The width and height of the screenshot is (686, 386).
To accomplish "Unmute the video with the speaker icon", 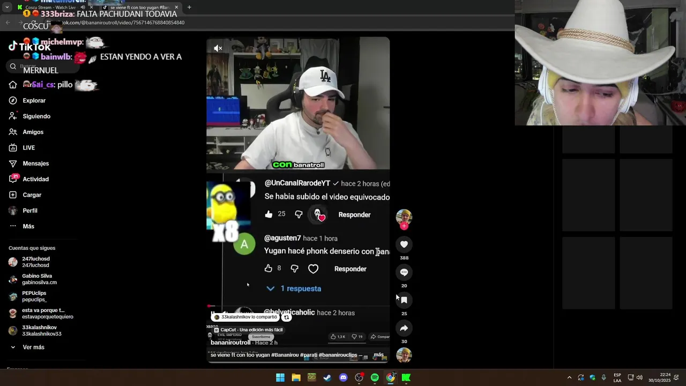I will tap(218, 48).
